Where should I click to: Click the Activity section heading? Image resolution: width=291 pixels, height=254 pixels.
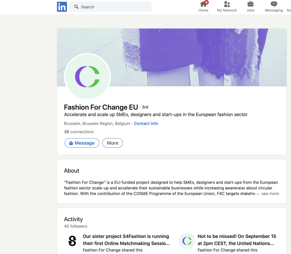[73, 219]
